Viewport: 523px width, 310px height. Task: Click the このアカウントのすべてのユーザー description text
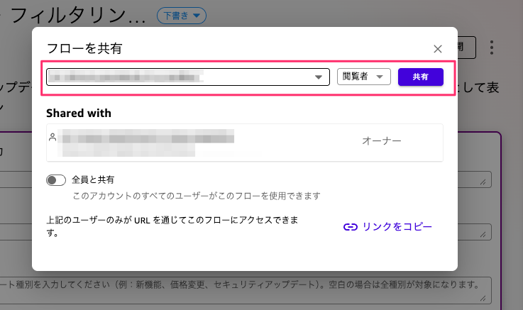click(197, 196)
